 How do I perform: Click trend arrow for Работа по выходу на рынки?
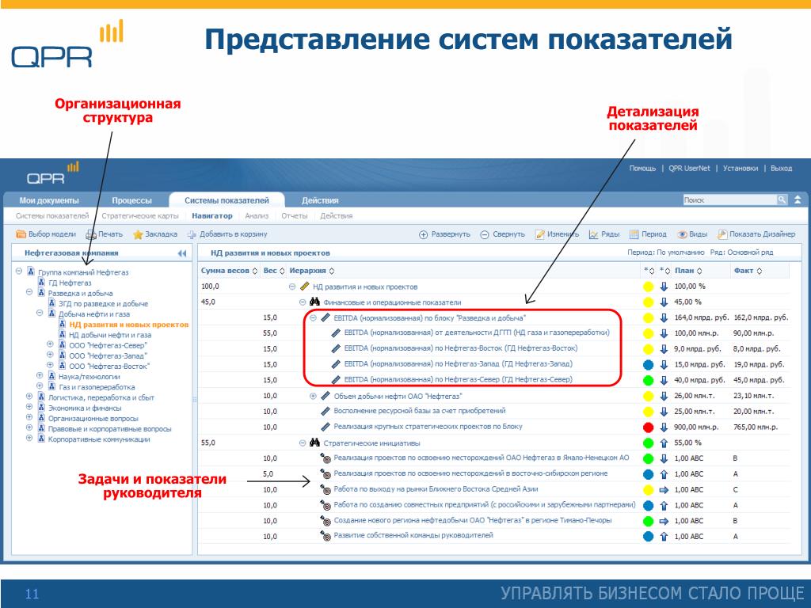tap(664, 489)
